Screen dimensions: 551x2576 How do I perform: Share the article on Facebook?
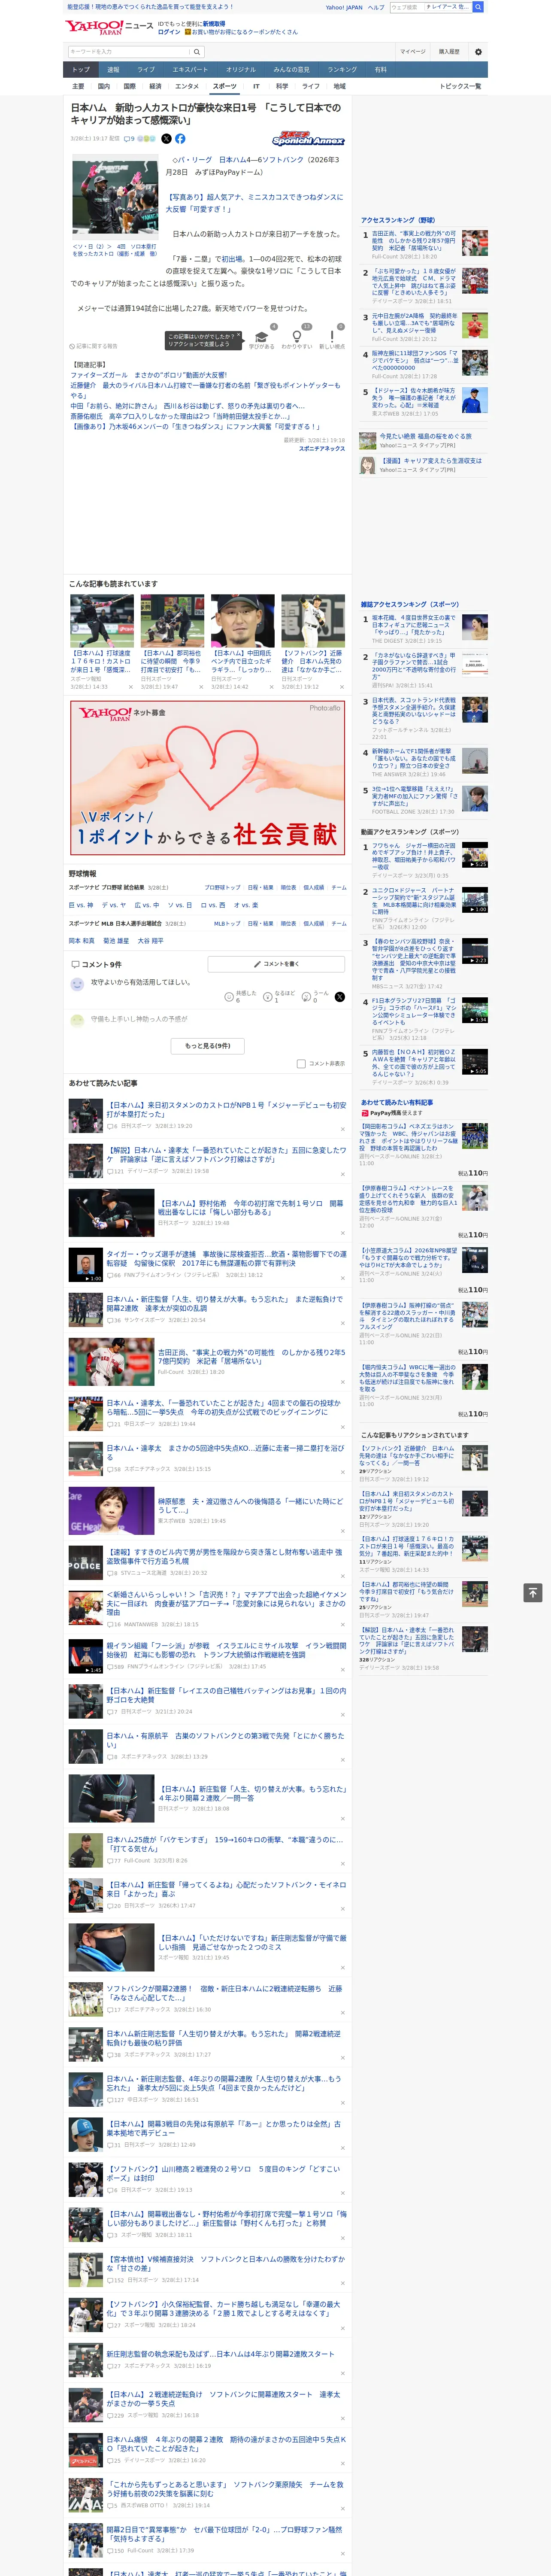(x=180, y=139)
